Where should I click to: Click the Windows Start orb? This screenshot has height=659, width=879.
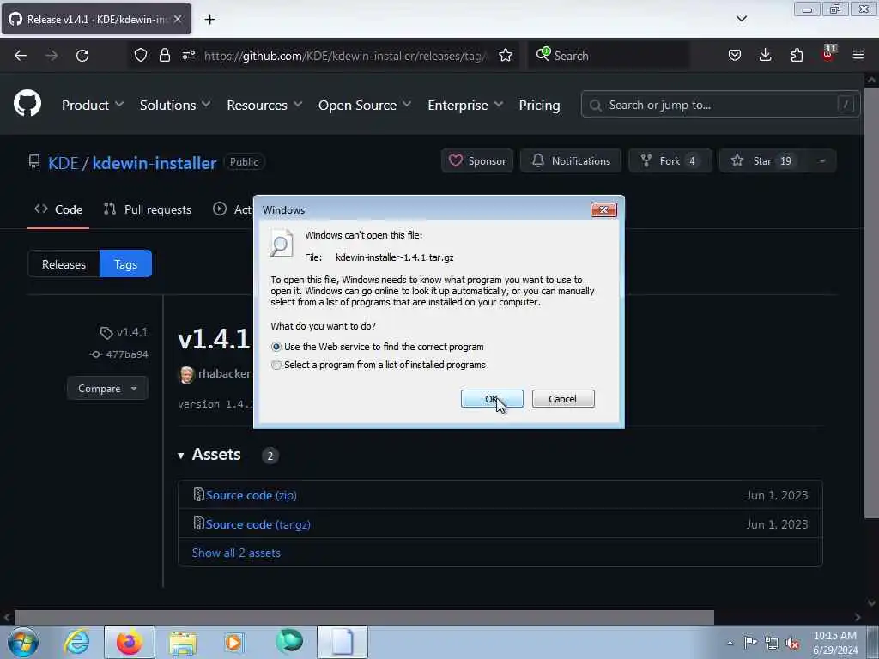coord(23,642)
